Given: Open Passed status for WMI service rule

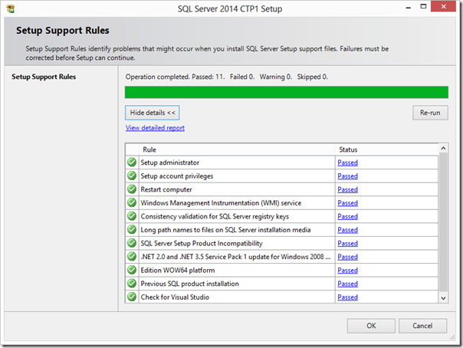Looking at the screenshot, I should coord(347,203).
